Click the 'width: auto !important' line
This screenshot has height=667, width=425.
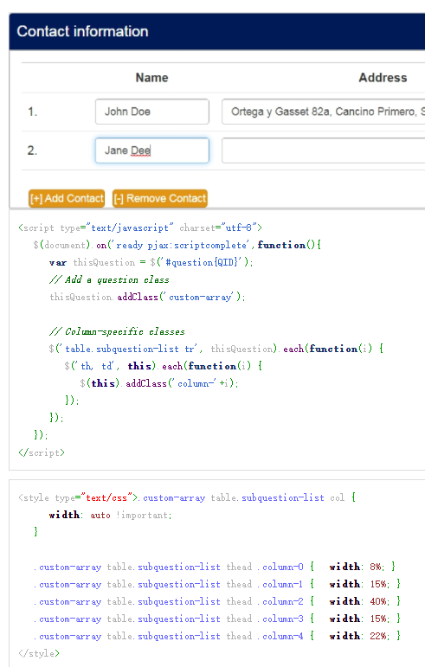click(110, 515)
